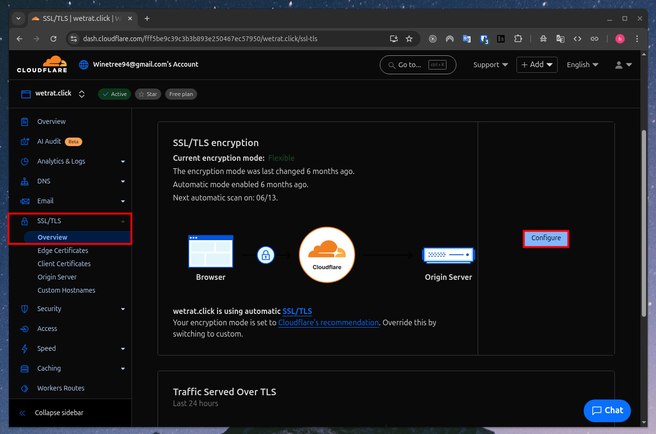The height and width of the screenshot is (434, 656).
Task: Click the page vertical scrollbar
Action: 644,223
